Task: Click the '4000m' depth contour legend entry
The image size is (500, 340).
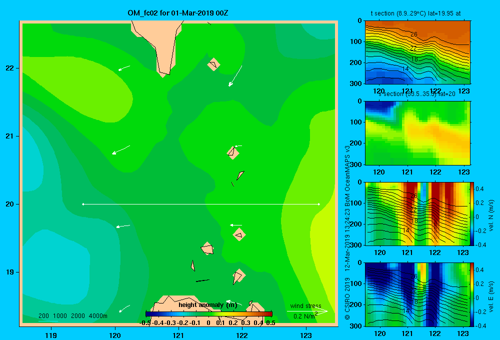Action: tap(98, 316)
